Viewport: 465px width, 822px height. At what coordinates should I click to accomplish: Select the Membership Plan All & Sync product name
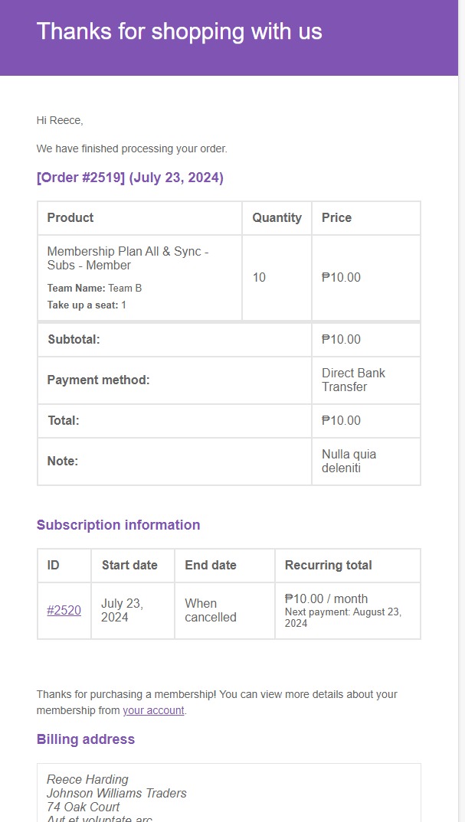tap(128, 258)
